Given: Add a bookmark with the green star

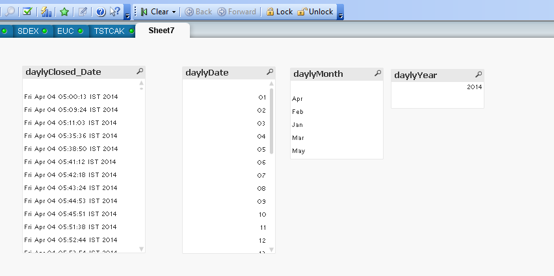Looking at the screenshot, I should pyautogui.click(x=64, y=12).
